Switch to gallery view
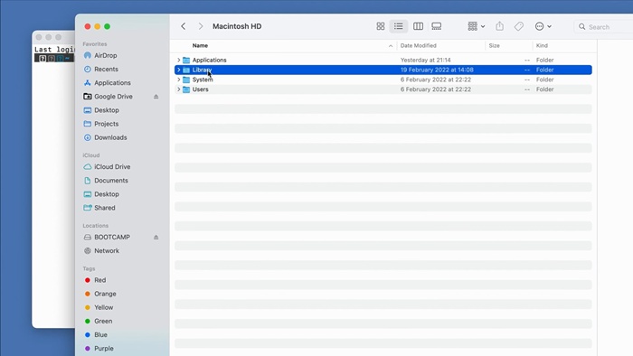This screenshot has width=633, height=356. [437, 26]
